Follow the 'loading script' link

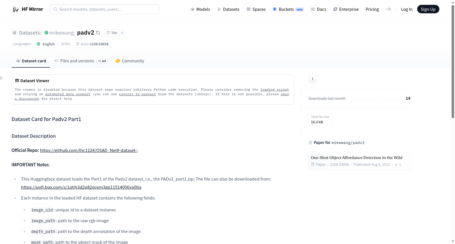(x=275, y=90)
